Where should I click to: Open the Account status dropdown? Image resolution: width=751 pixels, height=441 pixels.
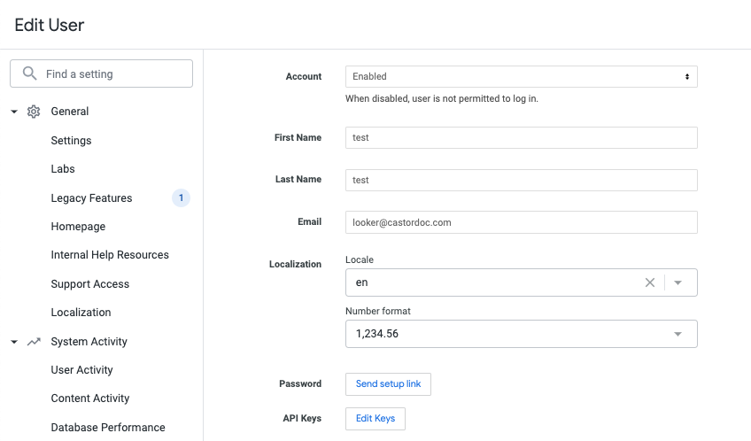521,77
